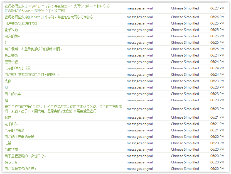Open the 电子邮件同步设置 translation
Image resolution: width=231 pixels, height=174 pixels.
click(18, 68)
